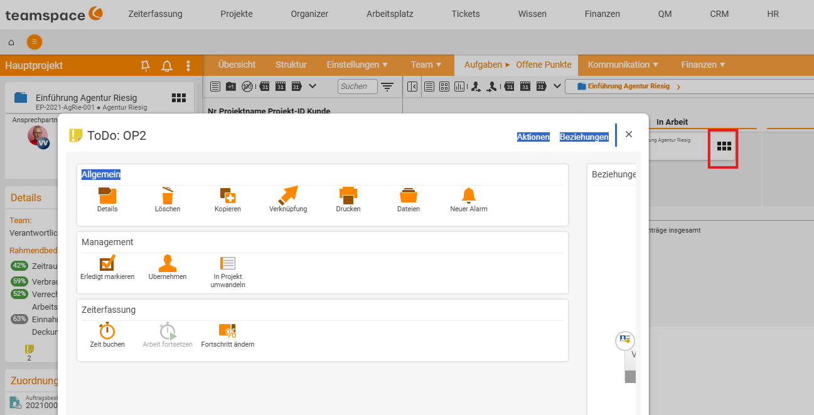
Task: Open grid menu beside Einführung Agentur Riesig
Action: [x=179, y=98]
